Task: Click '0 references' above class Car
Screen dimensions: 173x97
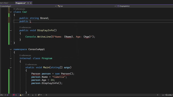Action: click(x=19, y=9)
